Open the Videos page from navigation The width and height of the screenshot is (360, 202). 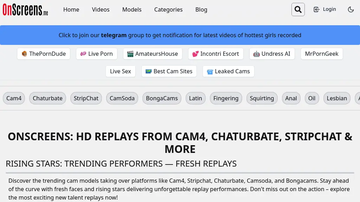(101, 9)
